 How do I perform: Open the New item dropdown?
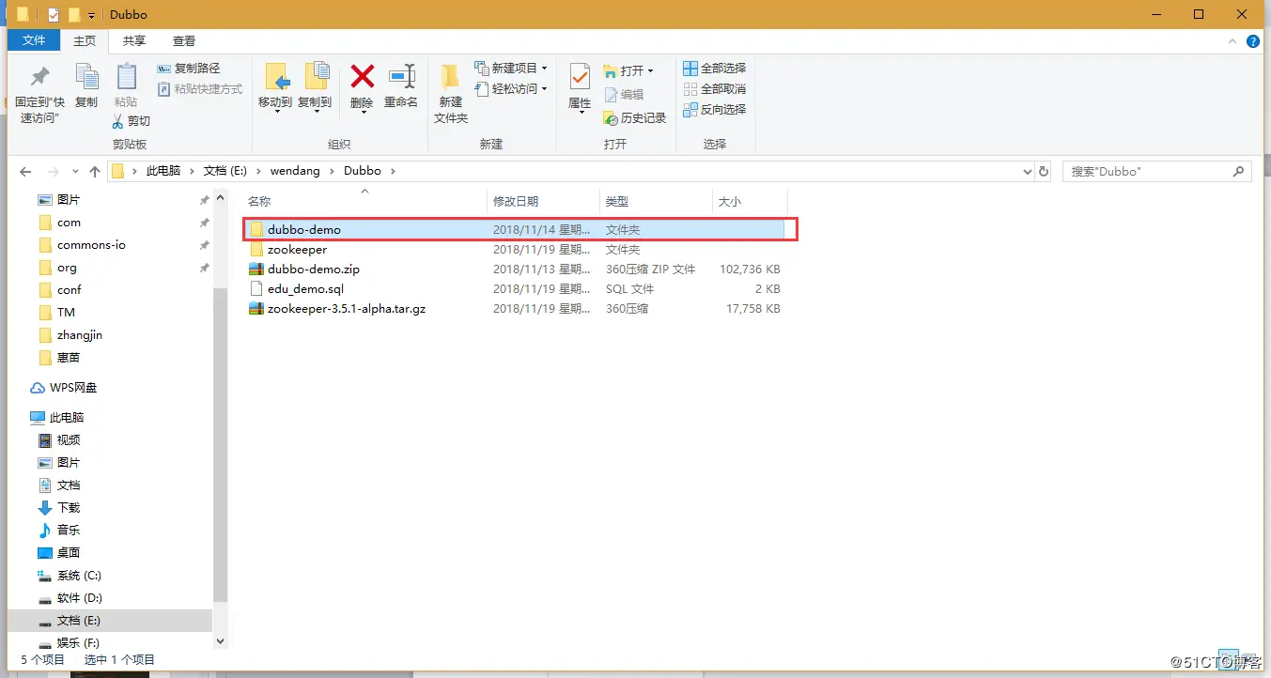coord(512,69)
